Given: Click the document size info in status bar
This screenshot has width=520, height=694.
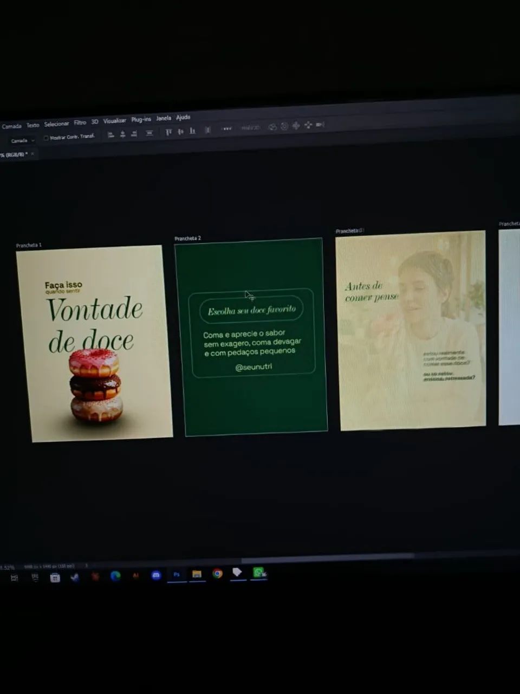Looking at the screenshot, I should point(49,566).
